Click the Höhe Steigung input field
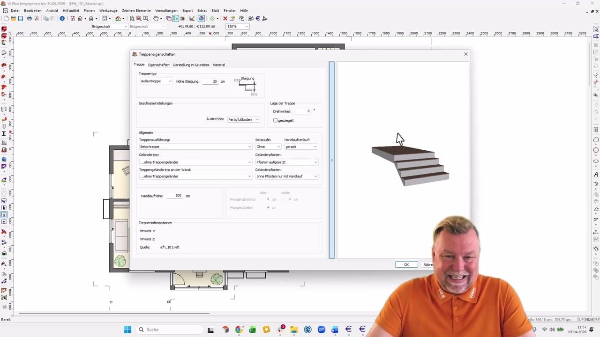 [x=210, y=81]
